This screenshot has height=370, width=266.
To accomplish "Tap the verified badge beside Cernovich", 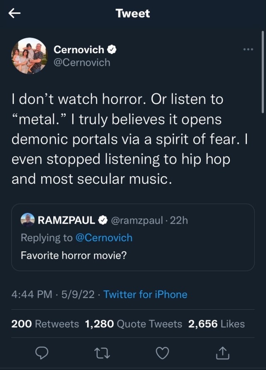I will 112,50.
